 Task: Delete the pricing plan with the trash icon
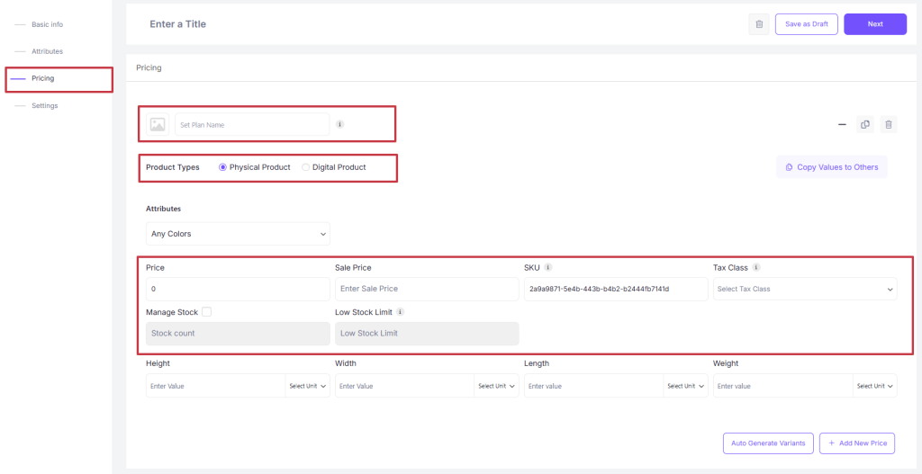[889, 124]
